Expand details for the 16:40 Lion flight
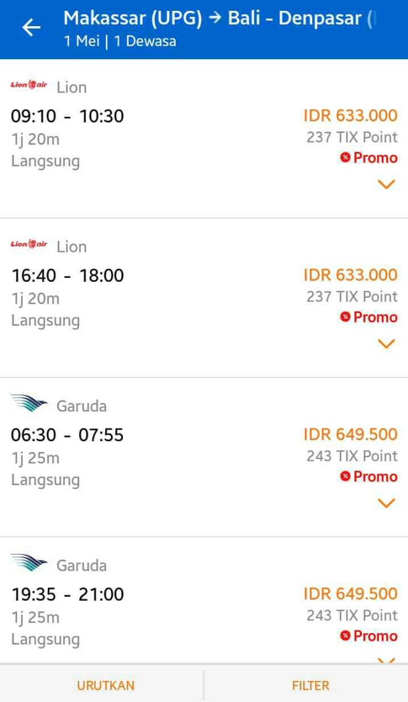This screenshot has width=408, height=702. point(386,344)
